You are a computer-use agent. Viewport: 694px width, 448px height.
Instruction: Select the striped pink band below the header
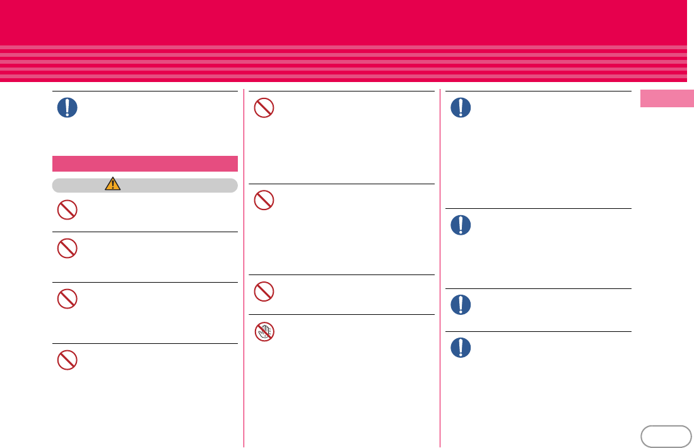tap(343, 63)
